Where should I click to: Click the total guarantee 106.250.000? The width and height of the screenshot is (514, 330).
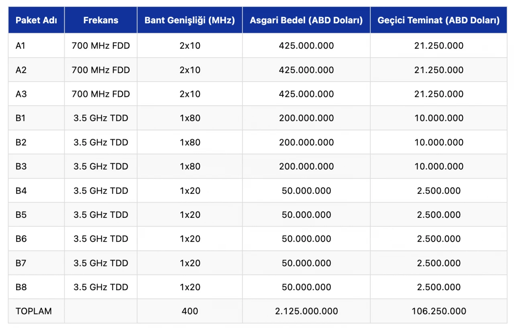439,311
